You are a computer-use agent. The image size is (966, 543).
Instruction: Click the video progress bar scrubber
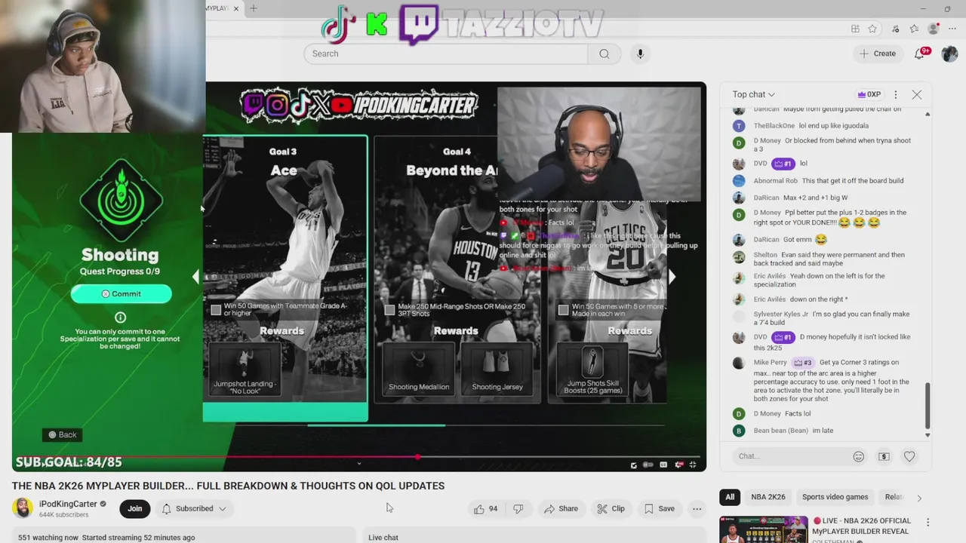point(417,457)
